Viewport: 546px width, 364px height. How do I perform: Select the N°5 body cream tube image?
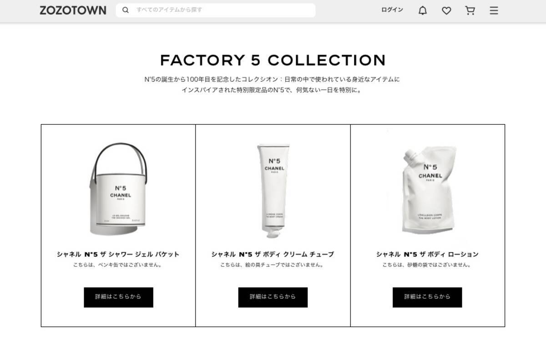click(x=273, y=191)
